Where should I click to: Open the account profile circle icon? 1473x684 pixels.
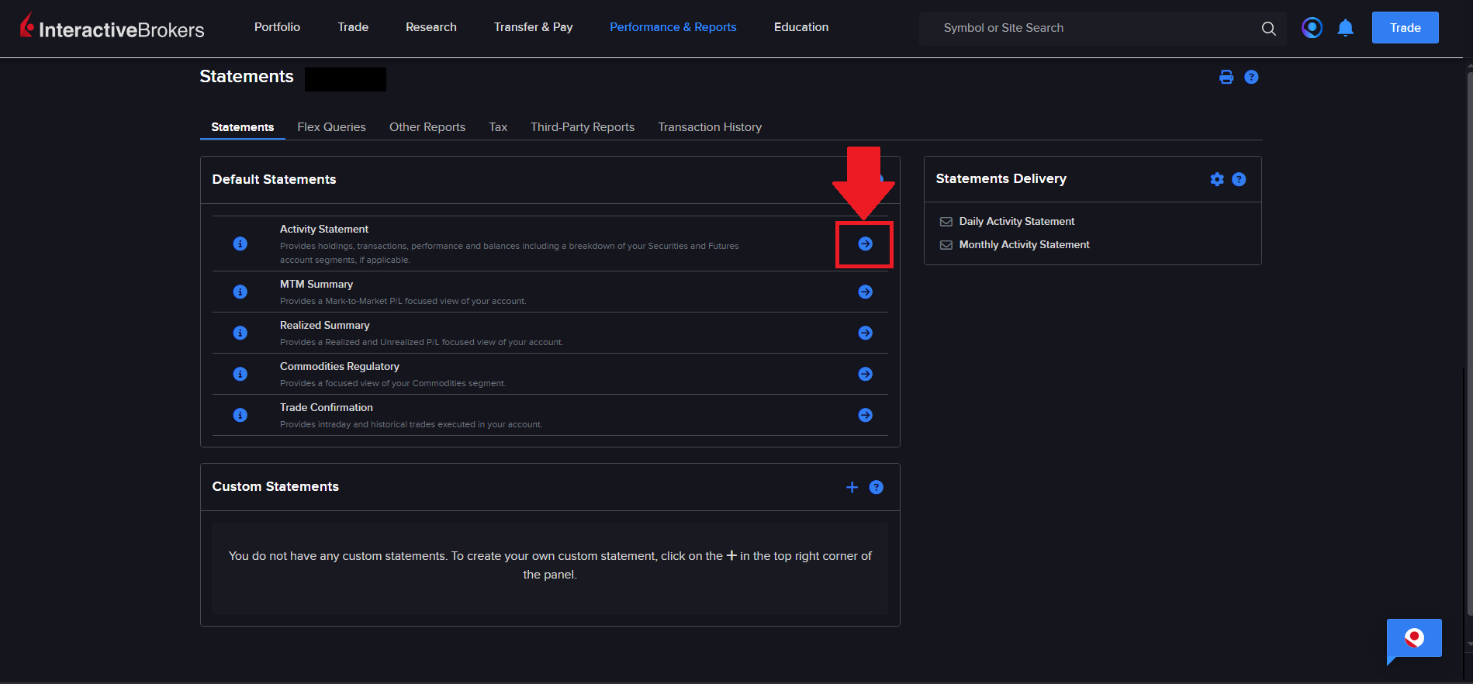(x=1312, y=28)
